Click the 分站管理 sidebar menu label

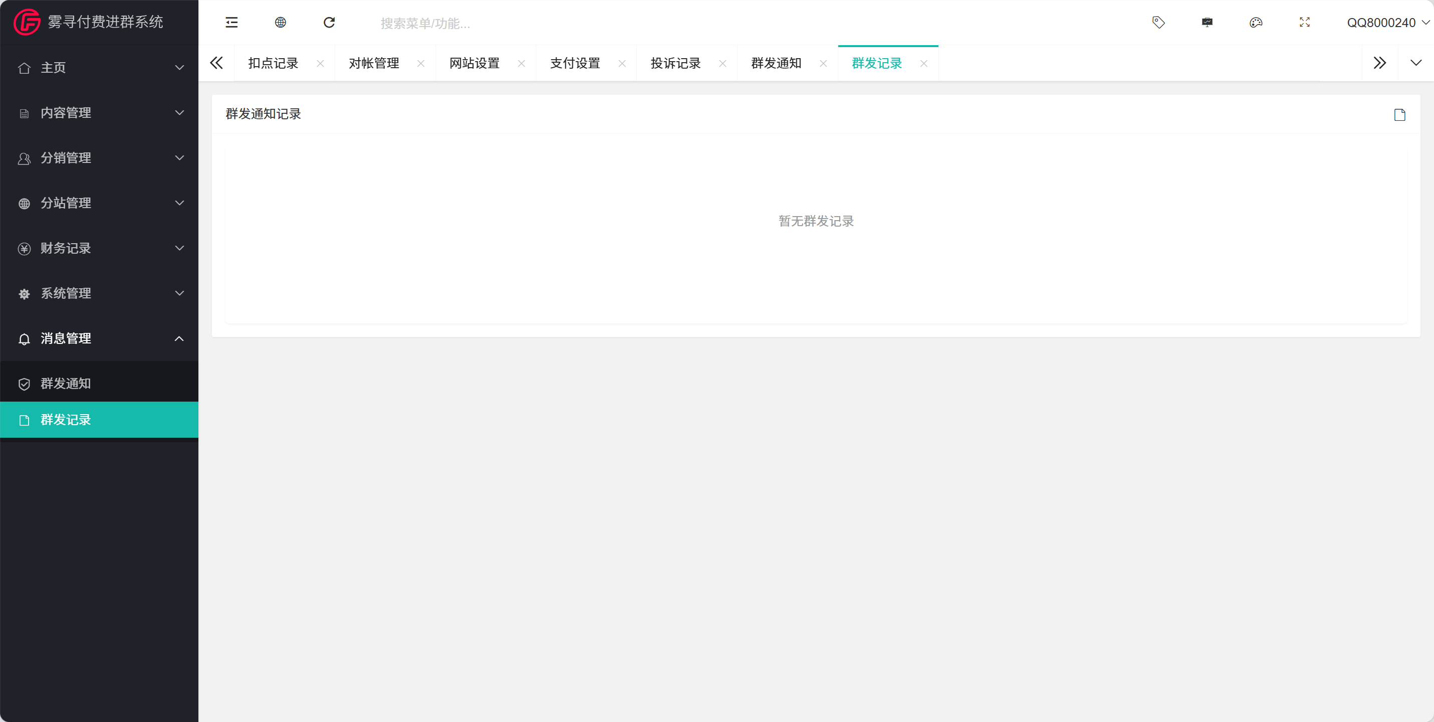[66, 204]
